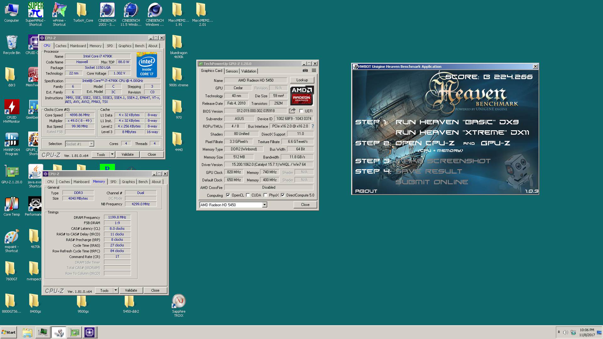Click the Start button
This screenshot has height=339, width=603.
click(9, 332)
